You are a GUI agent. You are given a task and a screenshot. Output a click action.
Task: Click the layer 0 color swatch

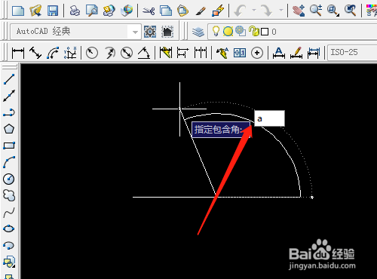click(265, 32)
